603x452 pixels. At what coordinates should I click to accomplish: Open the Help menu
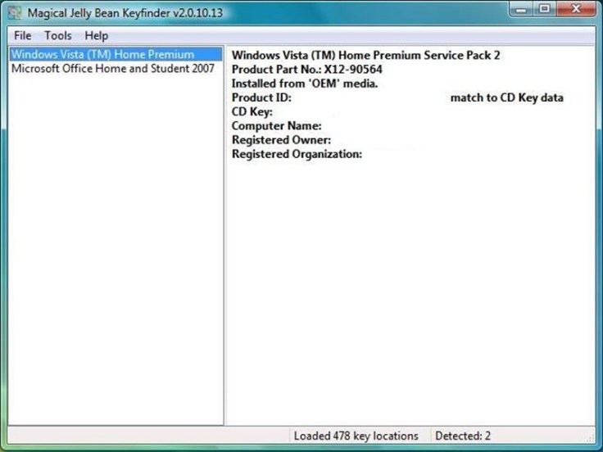coord(96,36)
